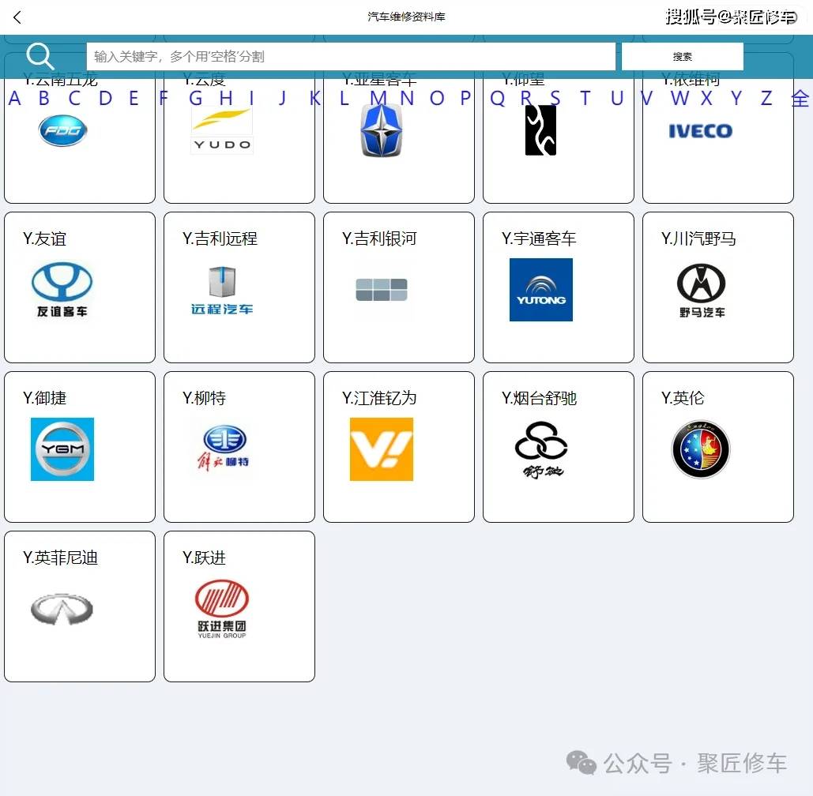Go to letter S brands
Viewport: 813px width, 796px height.
[555, 98]
